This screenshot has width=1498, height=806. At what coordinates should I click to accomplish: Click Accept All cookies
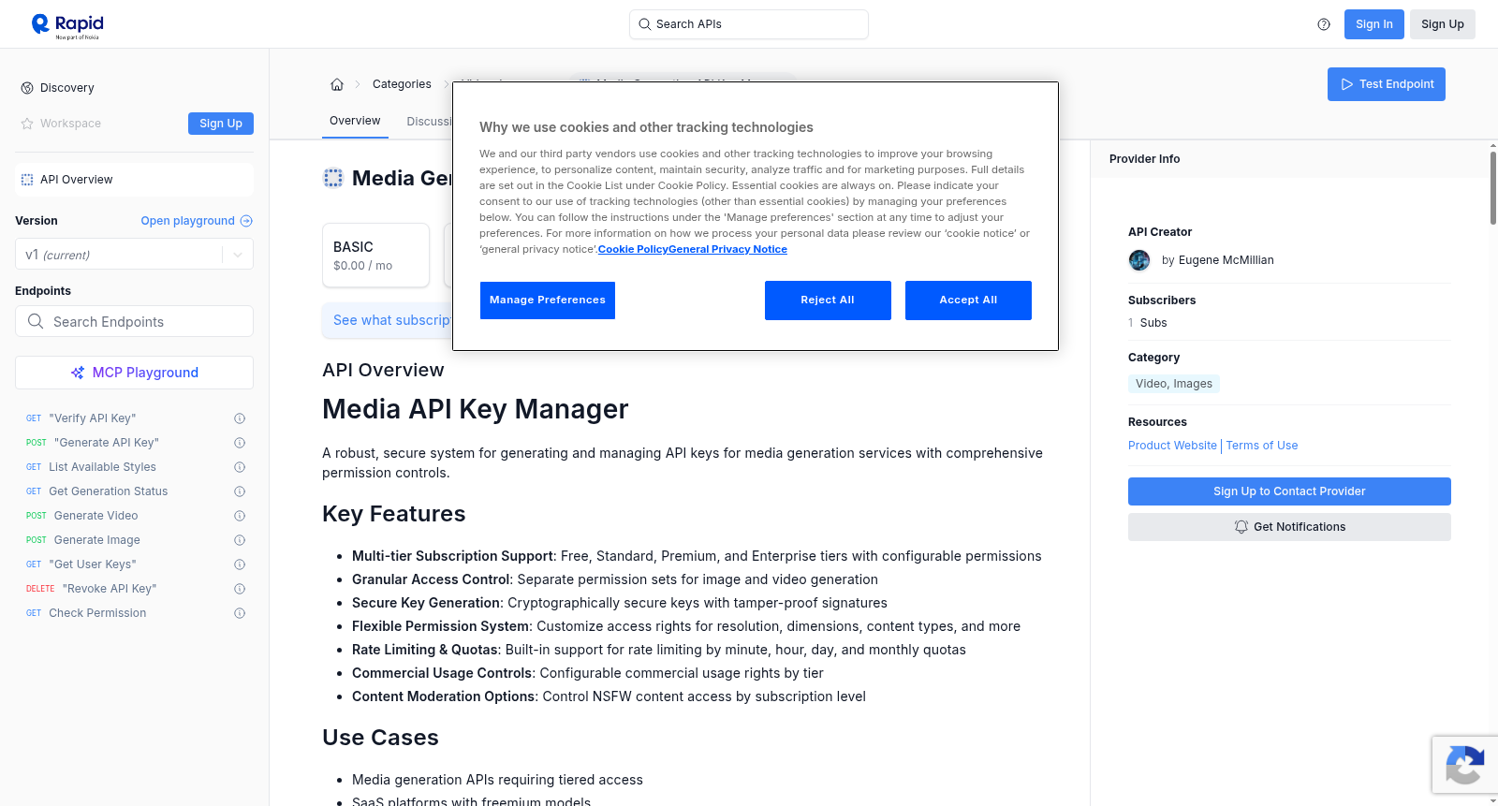click(968, 300)
